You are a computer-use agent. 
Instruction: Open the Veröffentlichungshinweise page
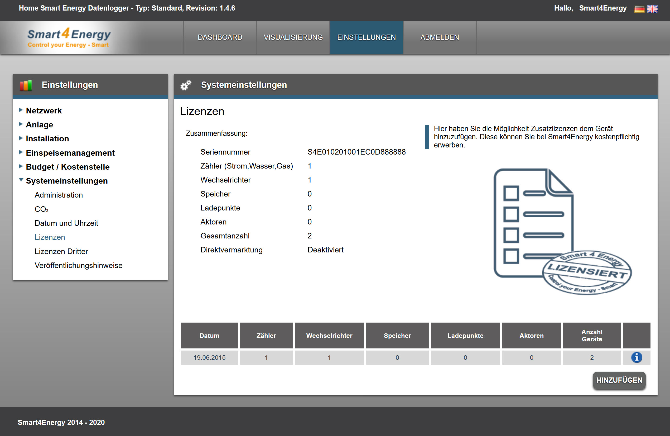tap(78, 266)
